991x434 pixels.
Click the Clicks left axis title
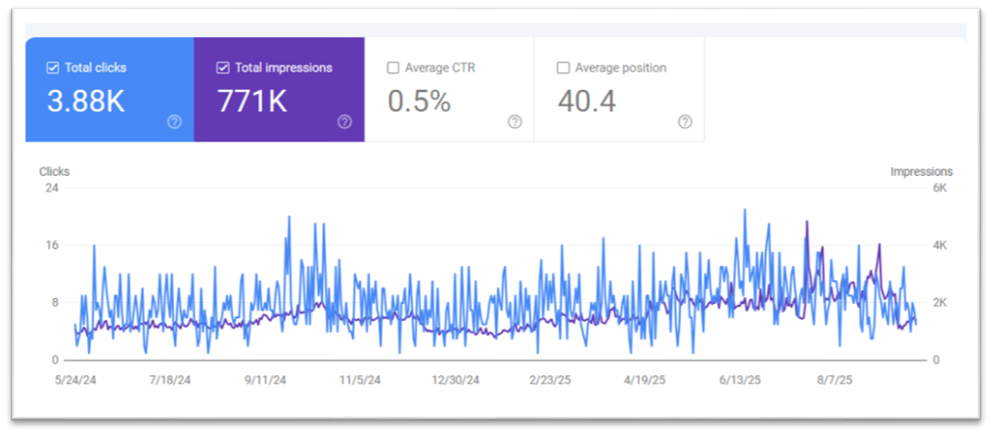[x=54, y=172]
